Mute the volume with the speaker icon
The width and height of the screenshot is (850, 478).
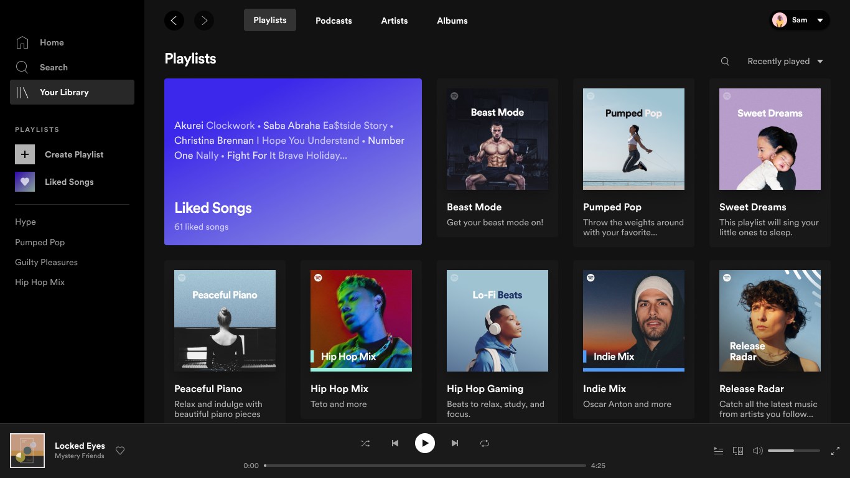coord(757,451)
